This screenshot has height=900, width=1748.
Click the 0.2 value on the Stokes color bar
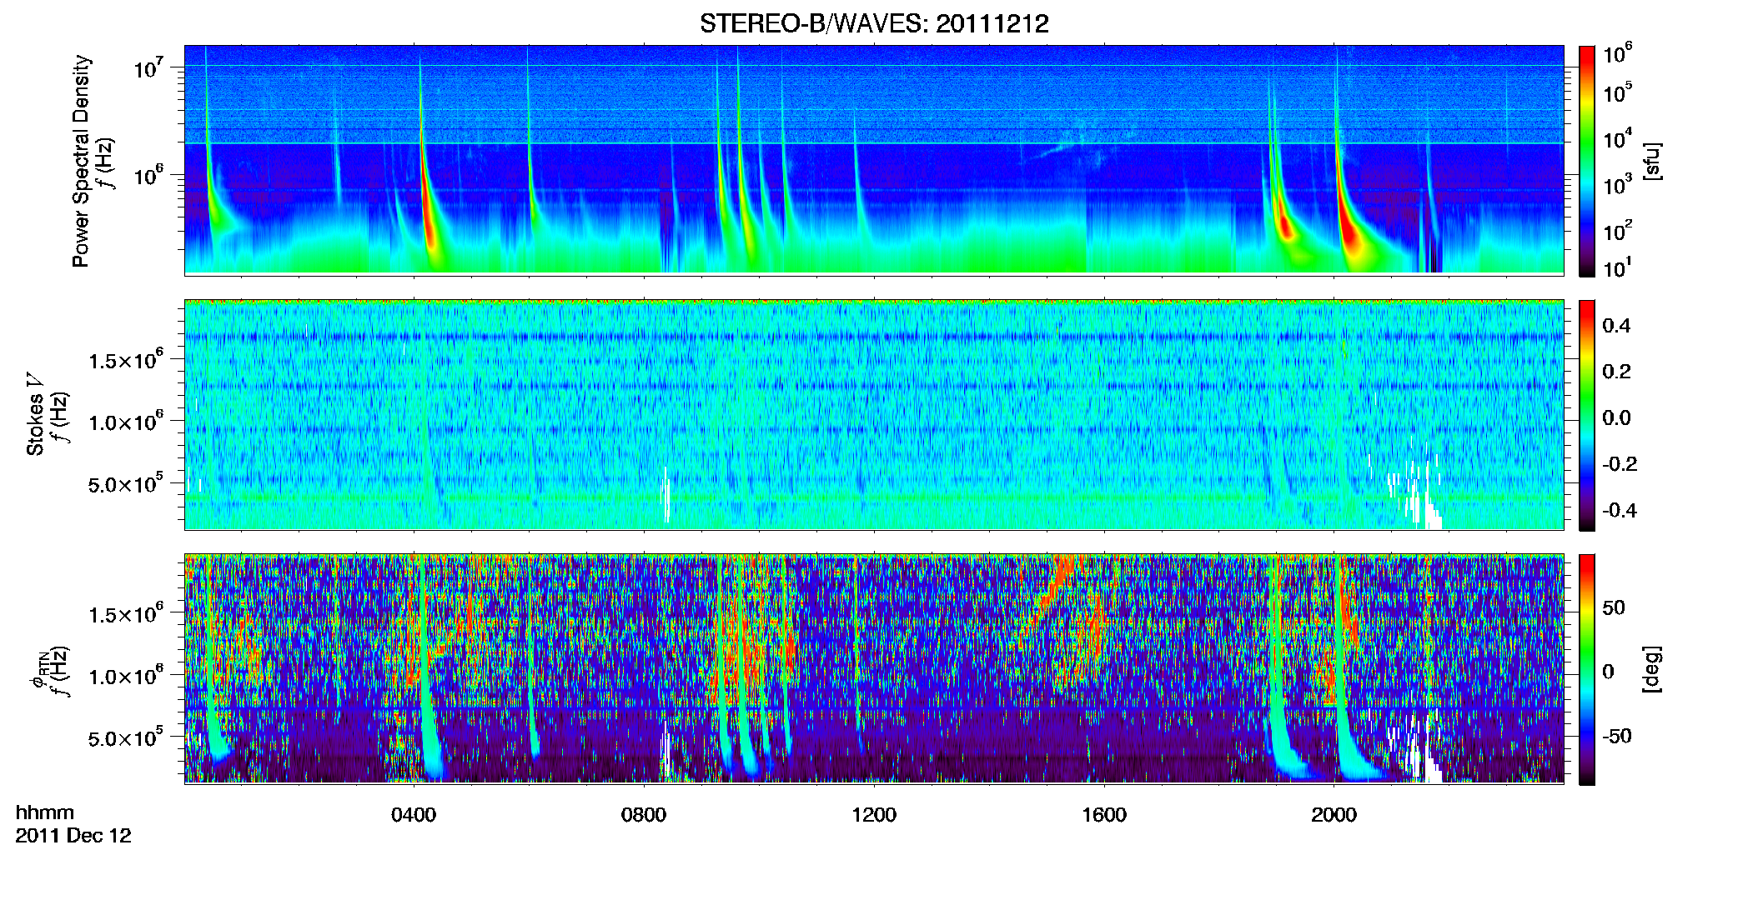coord(1616,372)
